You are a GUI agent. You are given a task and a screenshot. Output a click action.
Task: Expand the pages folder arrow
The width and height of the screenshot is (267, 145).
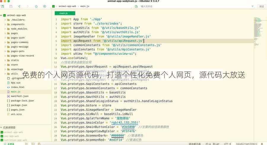coord(5,33)
